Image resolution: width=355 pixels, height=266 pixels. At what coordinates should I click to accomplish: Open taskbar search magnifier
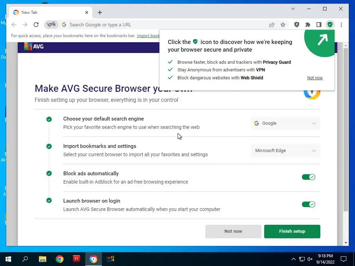[25, 259]
